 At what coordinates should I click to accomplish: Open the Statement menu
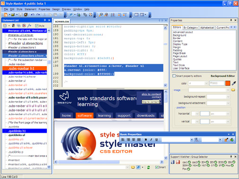click(x=30, y=9)
